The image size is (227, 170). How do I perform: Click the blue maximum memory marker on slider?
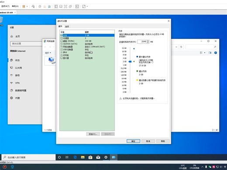134,49
